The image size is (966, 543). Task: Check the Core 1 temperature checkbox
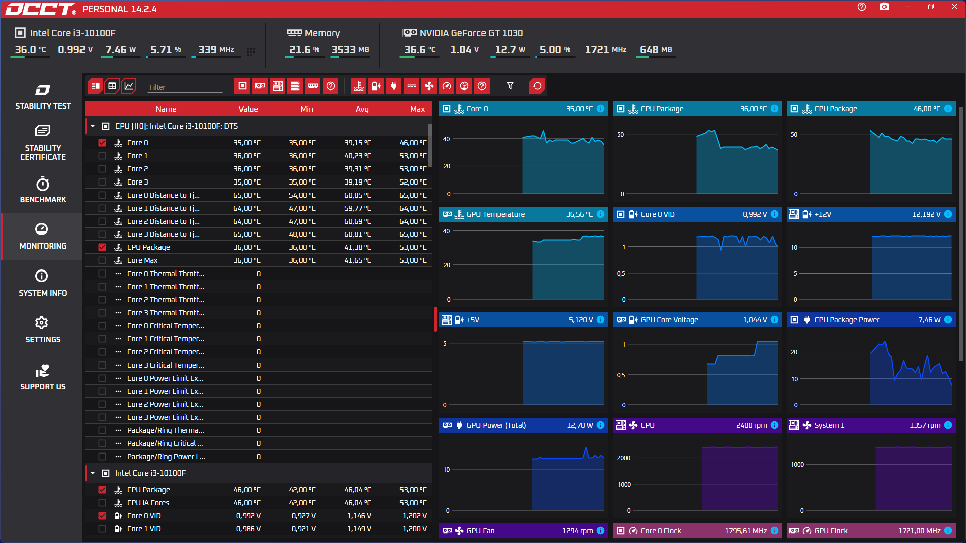point(102,156)
